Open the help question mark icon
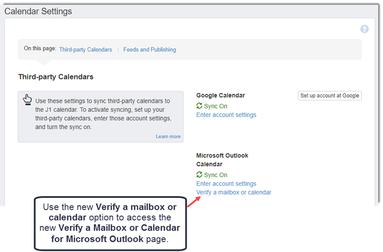383x252 pixels. [x=364, y=29]
